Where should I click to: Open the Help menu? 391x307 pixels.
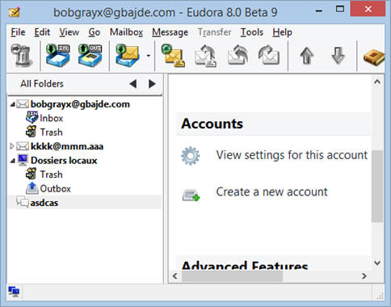[x=282, y=32]
